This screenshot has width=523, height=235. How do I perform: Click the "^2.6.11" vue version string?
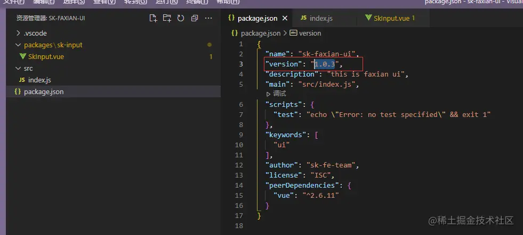click(320, 195)
